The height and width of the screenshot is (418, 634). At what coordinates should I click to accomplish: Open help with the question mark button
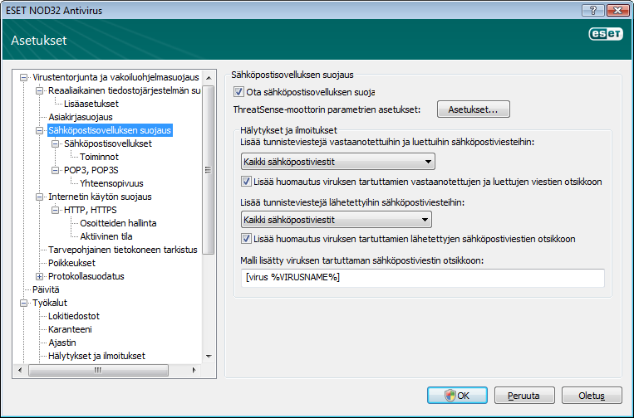[593, 10]
